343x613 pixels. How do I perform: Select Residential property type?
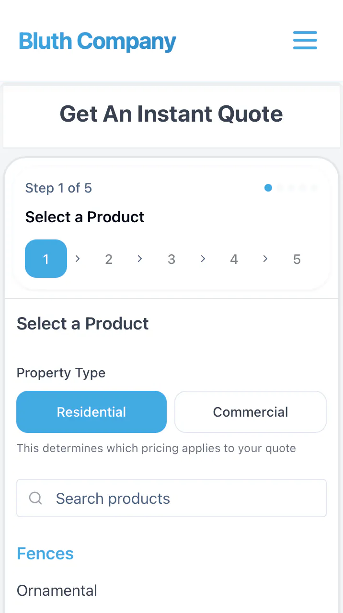click(91, 412)
